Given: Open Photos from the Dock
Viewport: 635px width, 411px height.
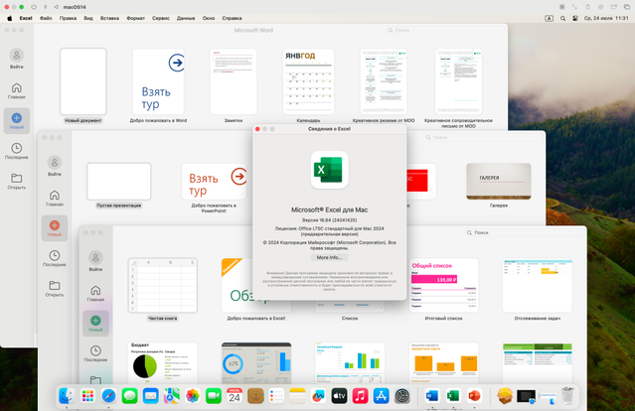Looking at the screenshot, I should (193, 396).
